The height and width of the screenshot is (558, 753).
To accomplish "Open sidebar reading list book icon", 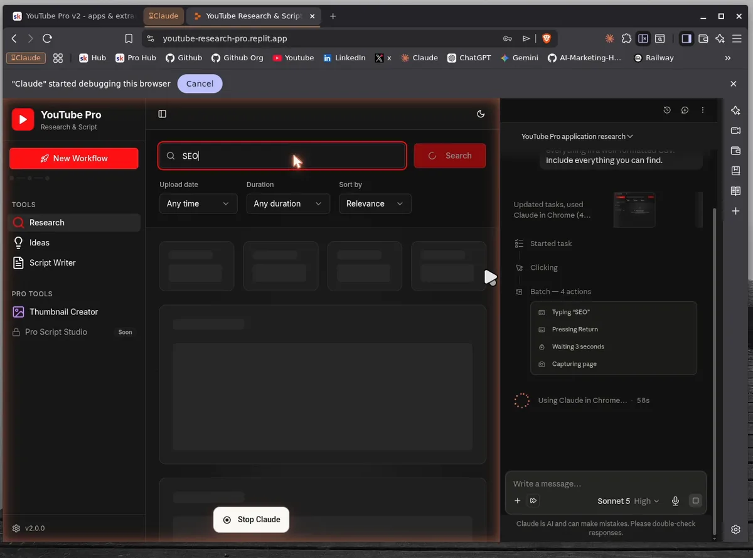I will pos(735,191).
